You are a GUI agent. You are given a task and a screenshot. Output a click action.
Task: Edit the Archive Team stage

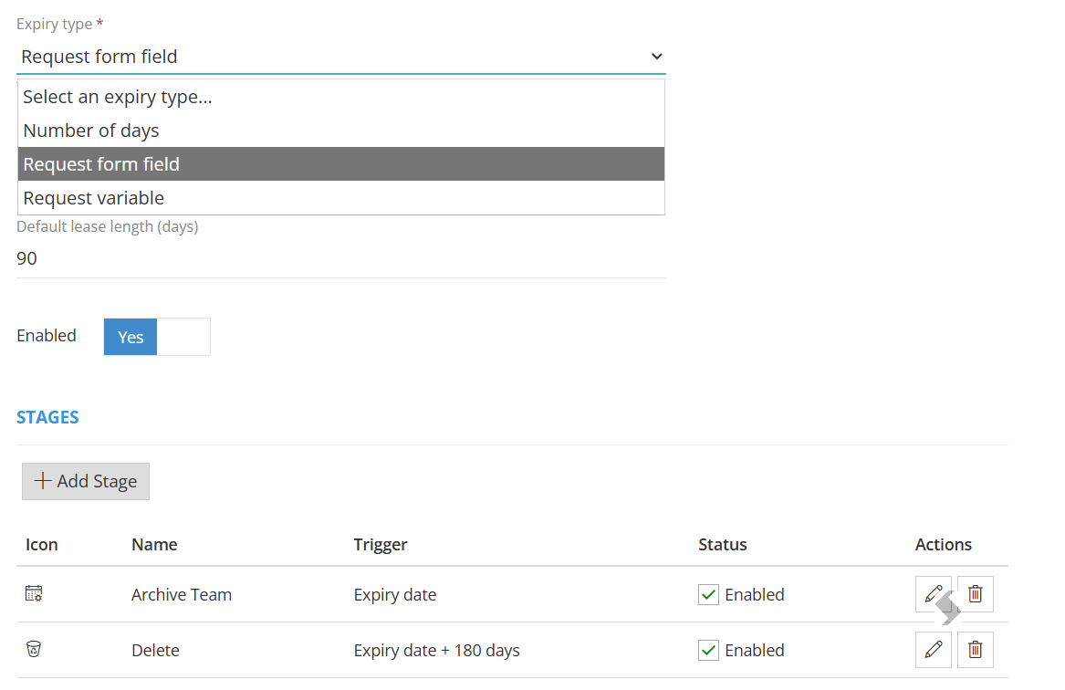click(933, 594)
